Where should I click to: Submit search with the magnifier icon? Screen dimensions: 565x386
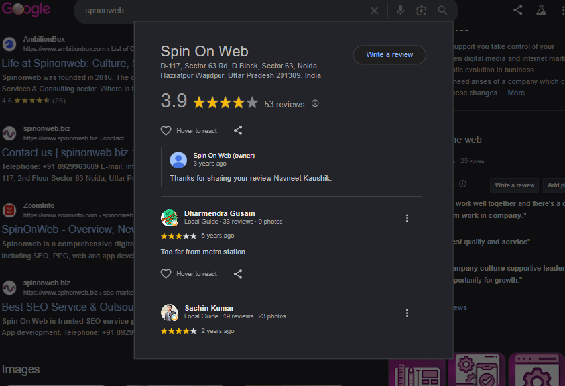[x=442, y=11]
